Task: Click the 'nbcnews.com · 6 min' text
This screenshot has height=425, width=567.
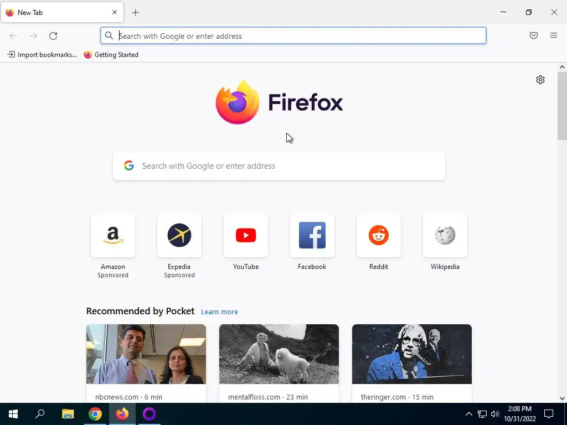Action: [x=128, y=397]
